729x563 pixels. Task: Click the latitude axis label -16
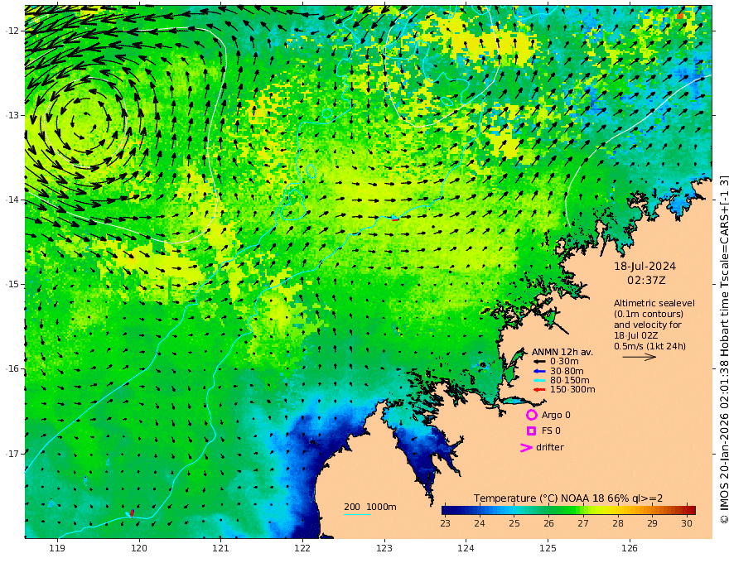click(13, 368)
